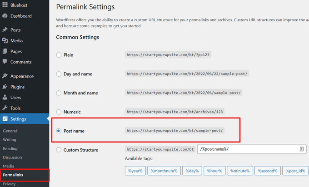
Task: Open the General settings submenu item
Action: [10, 131]
